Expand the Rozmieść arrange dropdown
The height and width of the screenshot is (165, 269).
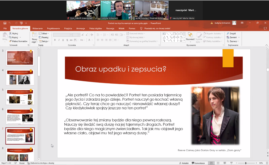click(x=190, y=39)
